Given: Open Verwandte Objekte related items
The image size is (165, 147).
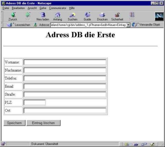Looking at the screenshot, I should 146,25.
